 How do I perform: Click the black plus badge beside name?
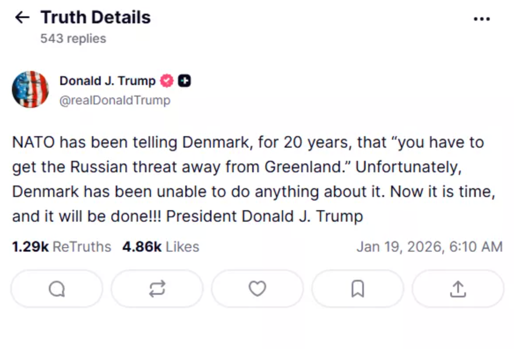pyautogui.click(x=184, y=81)
